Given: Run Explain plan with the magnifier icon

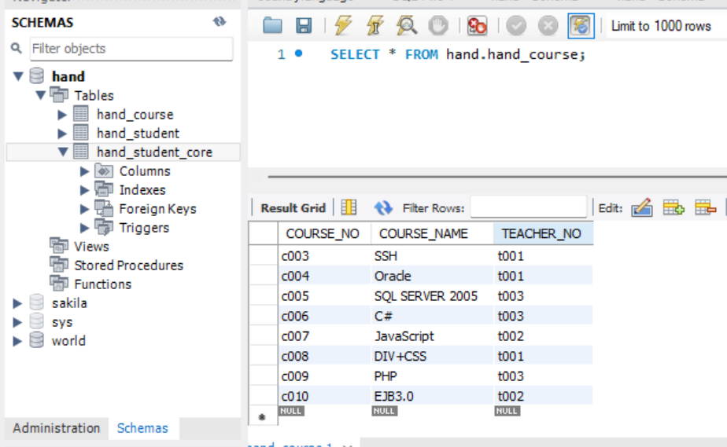Looking at the screenshot, I should (x=406, y=25).
